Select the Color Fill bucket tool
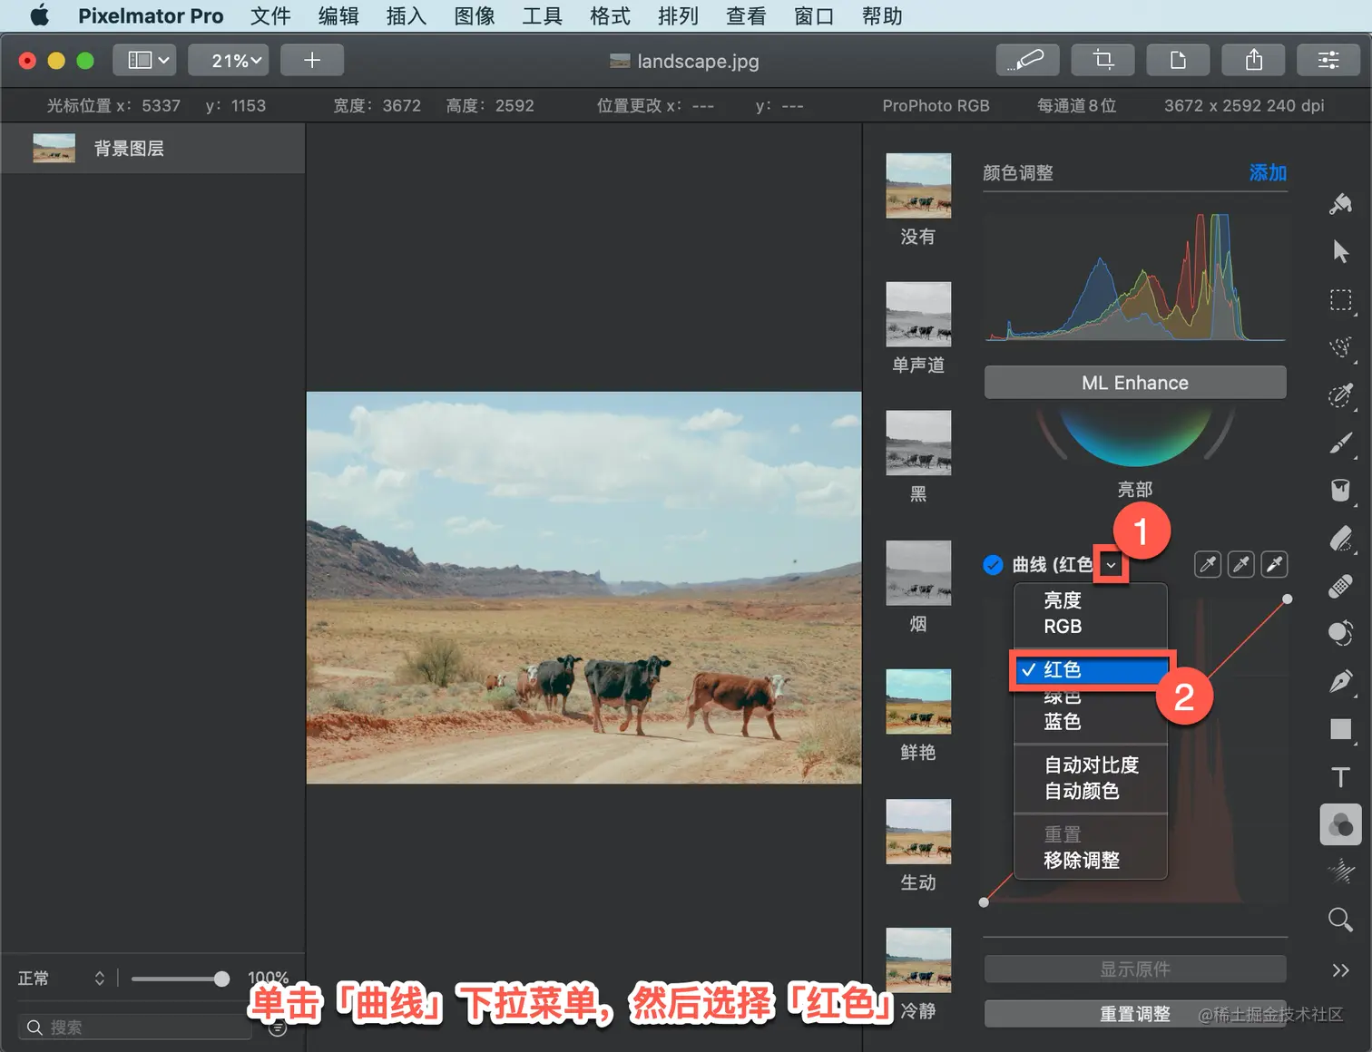 [1340, 491]
